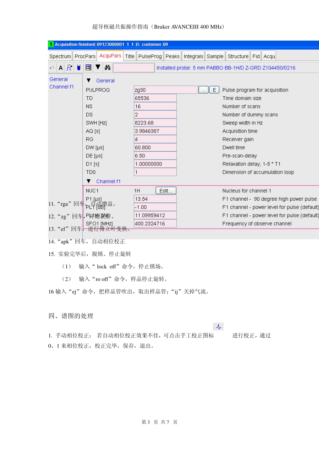Click the PL1 field showing -1.00

pyautogui.click(x=155, y=207)
